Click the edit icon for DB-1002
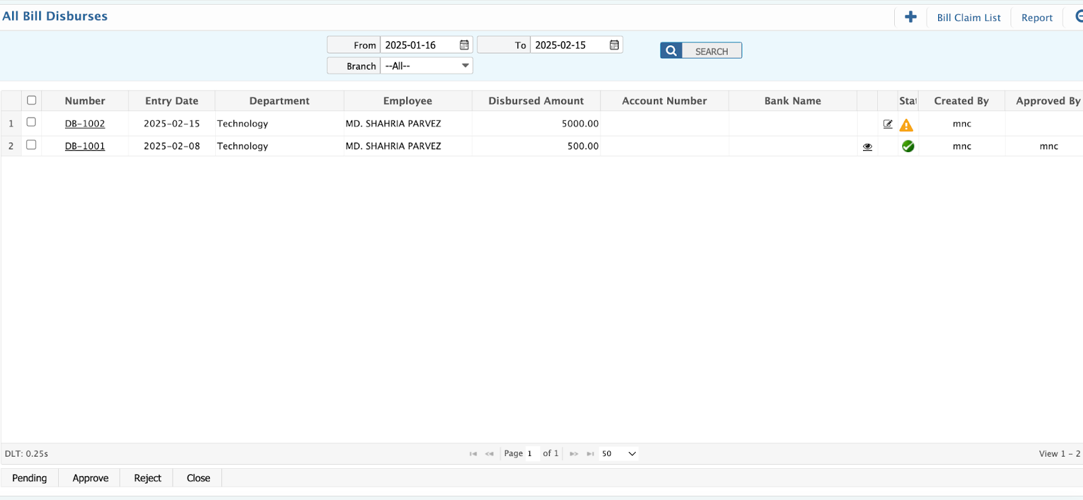Screen dimensions: 1083x500 [x=888, y=124]
